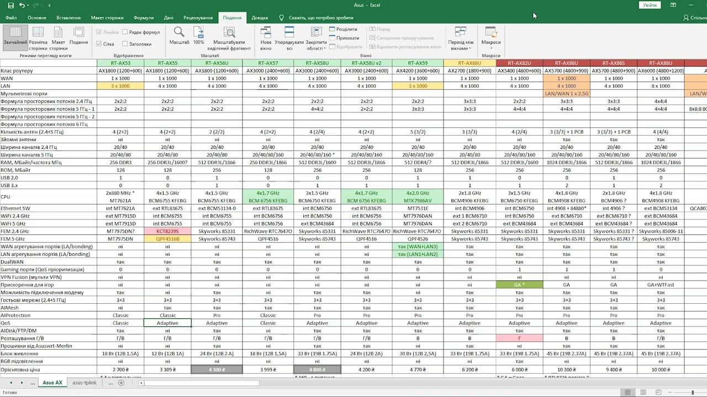Toggle the Рядок формул checkbox
This screenshot has height=397, width=707.
(x=141, y=33)
